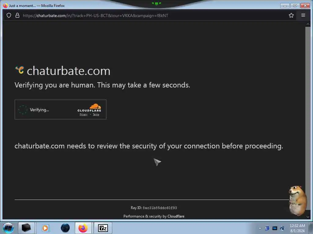Open the black box taskbar app

[26, 228]
